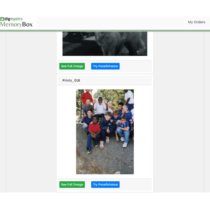The height and width of the screenshot is (210, 210).
Task: Open the black and white dog thumbnail
Action: pos(105,44)
